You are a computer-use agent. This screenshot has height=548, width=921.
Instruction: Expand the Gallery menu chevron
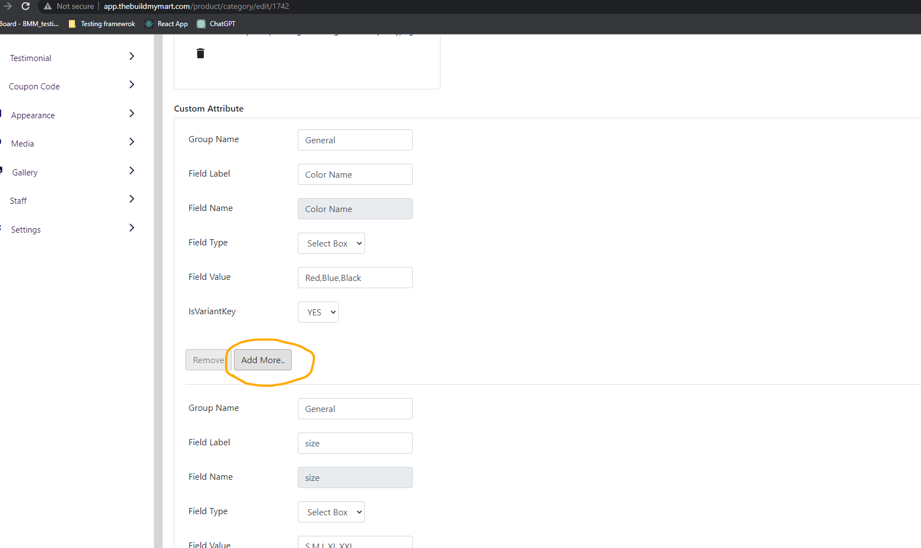[x=132, y=170]
